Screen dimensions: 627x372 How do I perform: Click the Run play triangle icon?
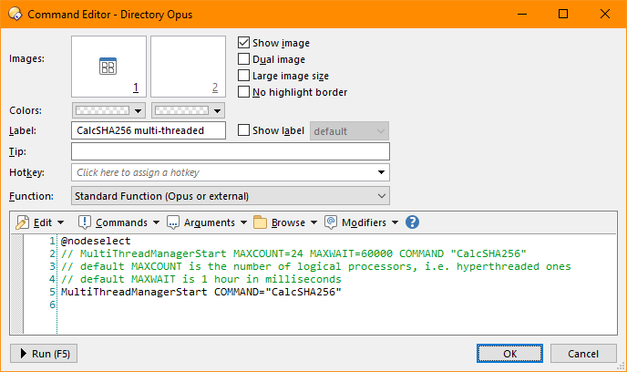[x=23, y=353]
